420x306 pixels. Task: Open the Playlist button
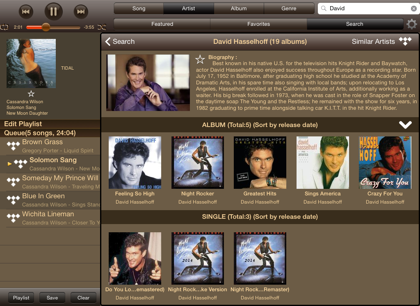point(21,298)
